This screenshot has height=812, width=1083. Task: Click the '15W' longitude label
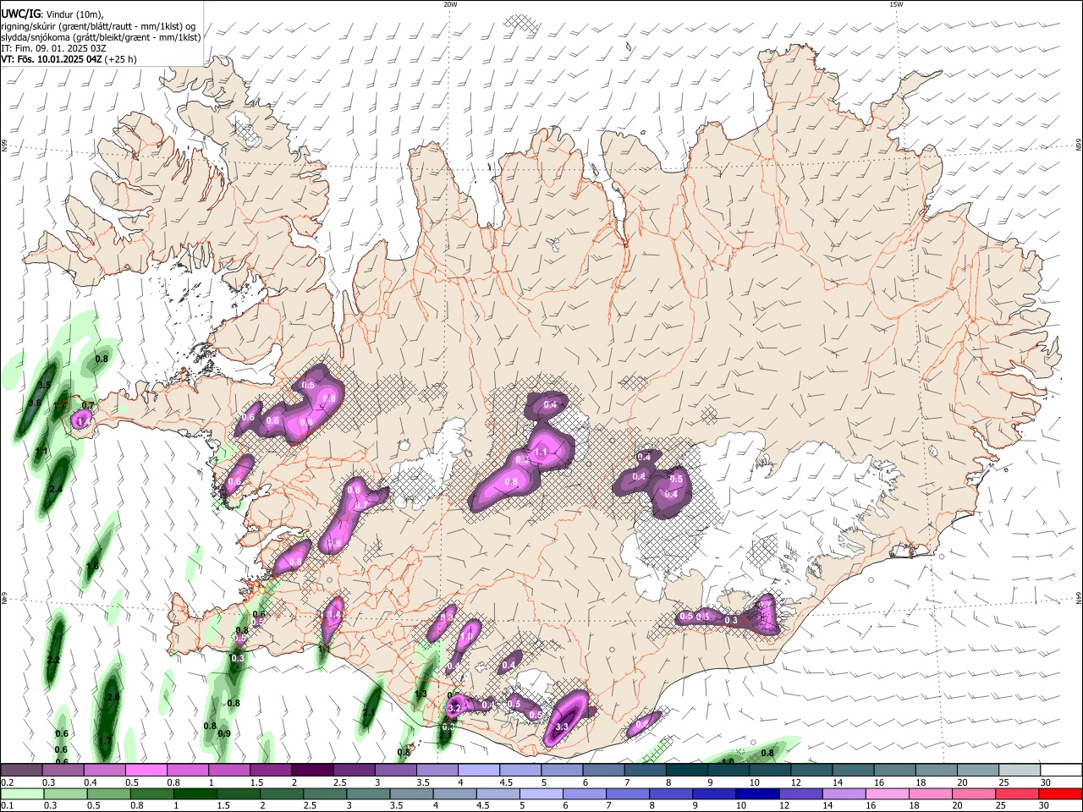(897, 4)
